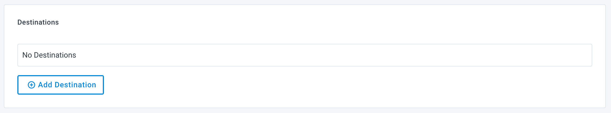This screenshot has height=113, width=611.
Task: Click the word "Destination" in the blue button
Action: (x=75, y=85)
